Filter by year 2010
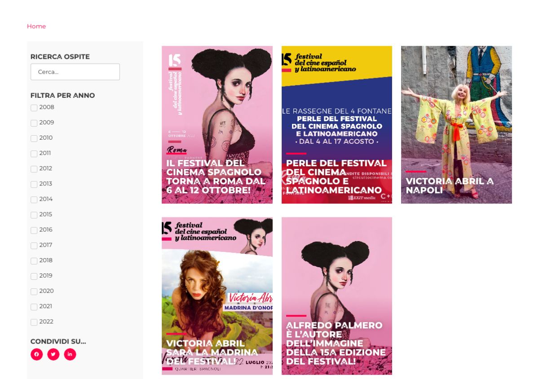This screenshot has width=539, height=379. (34, 138)
